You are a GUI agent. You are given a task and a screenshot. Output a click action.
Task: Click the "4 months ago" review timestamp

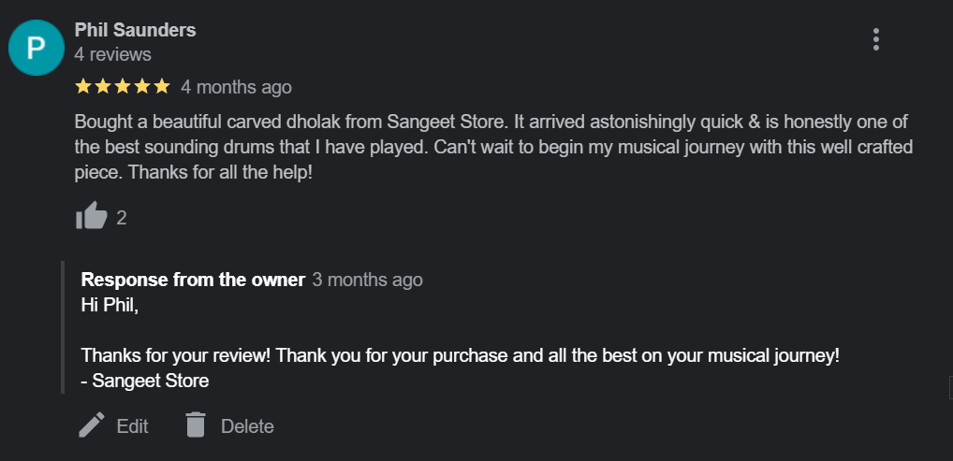point(236,87)
